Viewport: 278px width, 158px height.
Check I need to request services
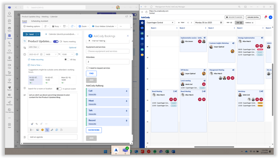point(87,68)
